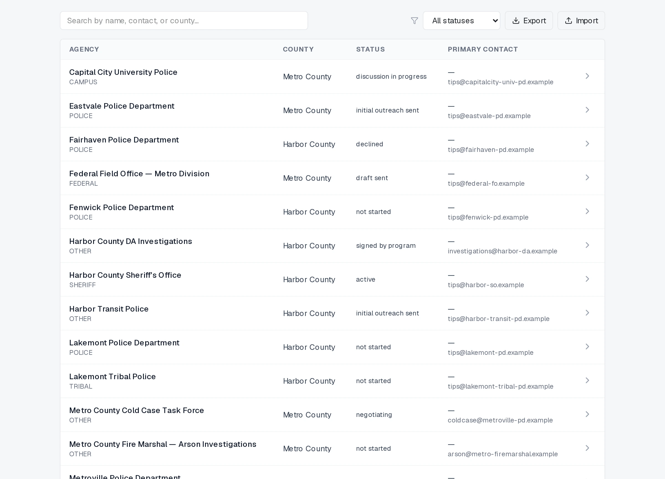Viewport: 665px width, 479px height.
Task: Click the Export button
Action: click(x=529, y=21)
